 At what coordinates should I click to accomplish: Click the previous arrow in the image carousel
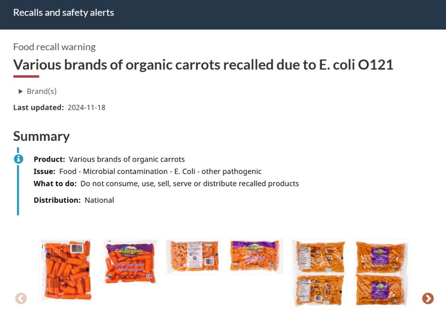(x=21, y=298)
